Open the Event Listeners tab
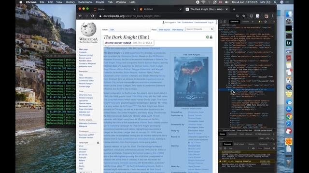The height and width of the screenshot is (173, 309). [x=246, y=134]
